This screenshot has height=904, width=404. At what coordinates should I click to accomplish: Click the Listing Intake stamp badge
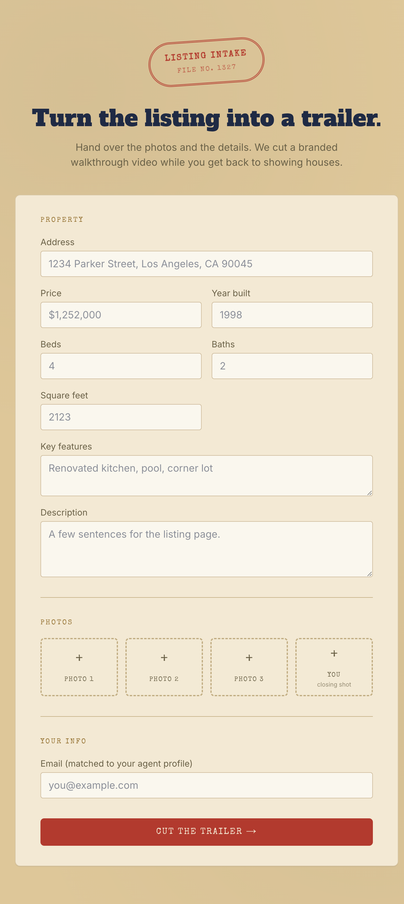206,62
